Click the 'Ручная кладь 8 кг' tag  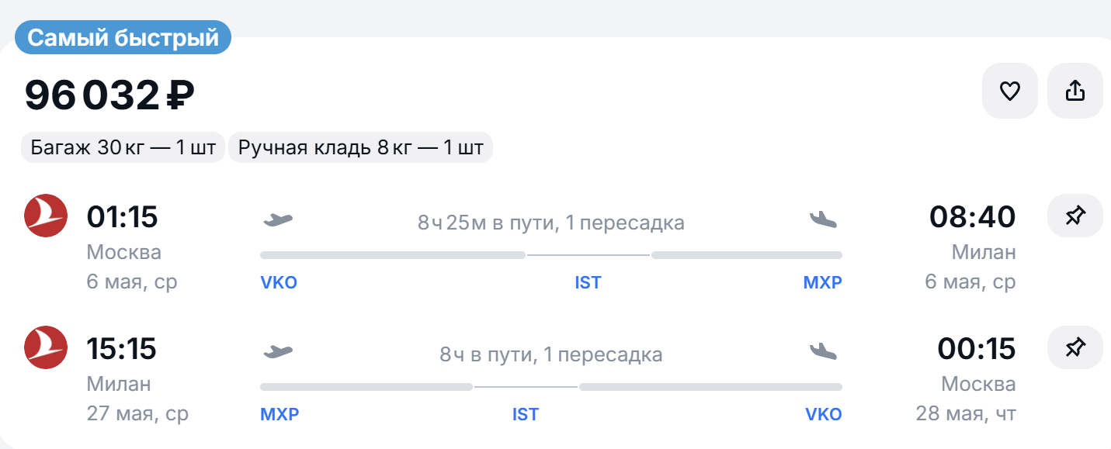click(360, 147)
